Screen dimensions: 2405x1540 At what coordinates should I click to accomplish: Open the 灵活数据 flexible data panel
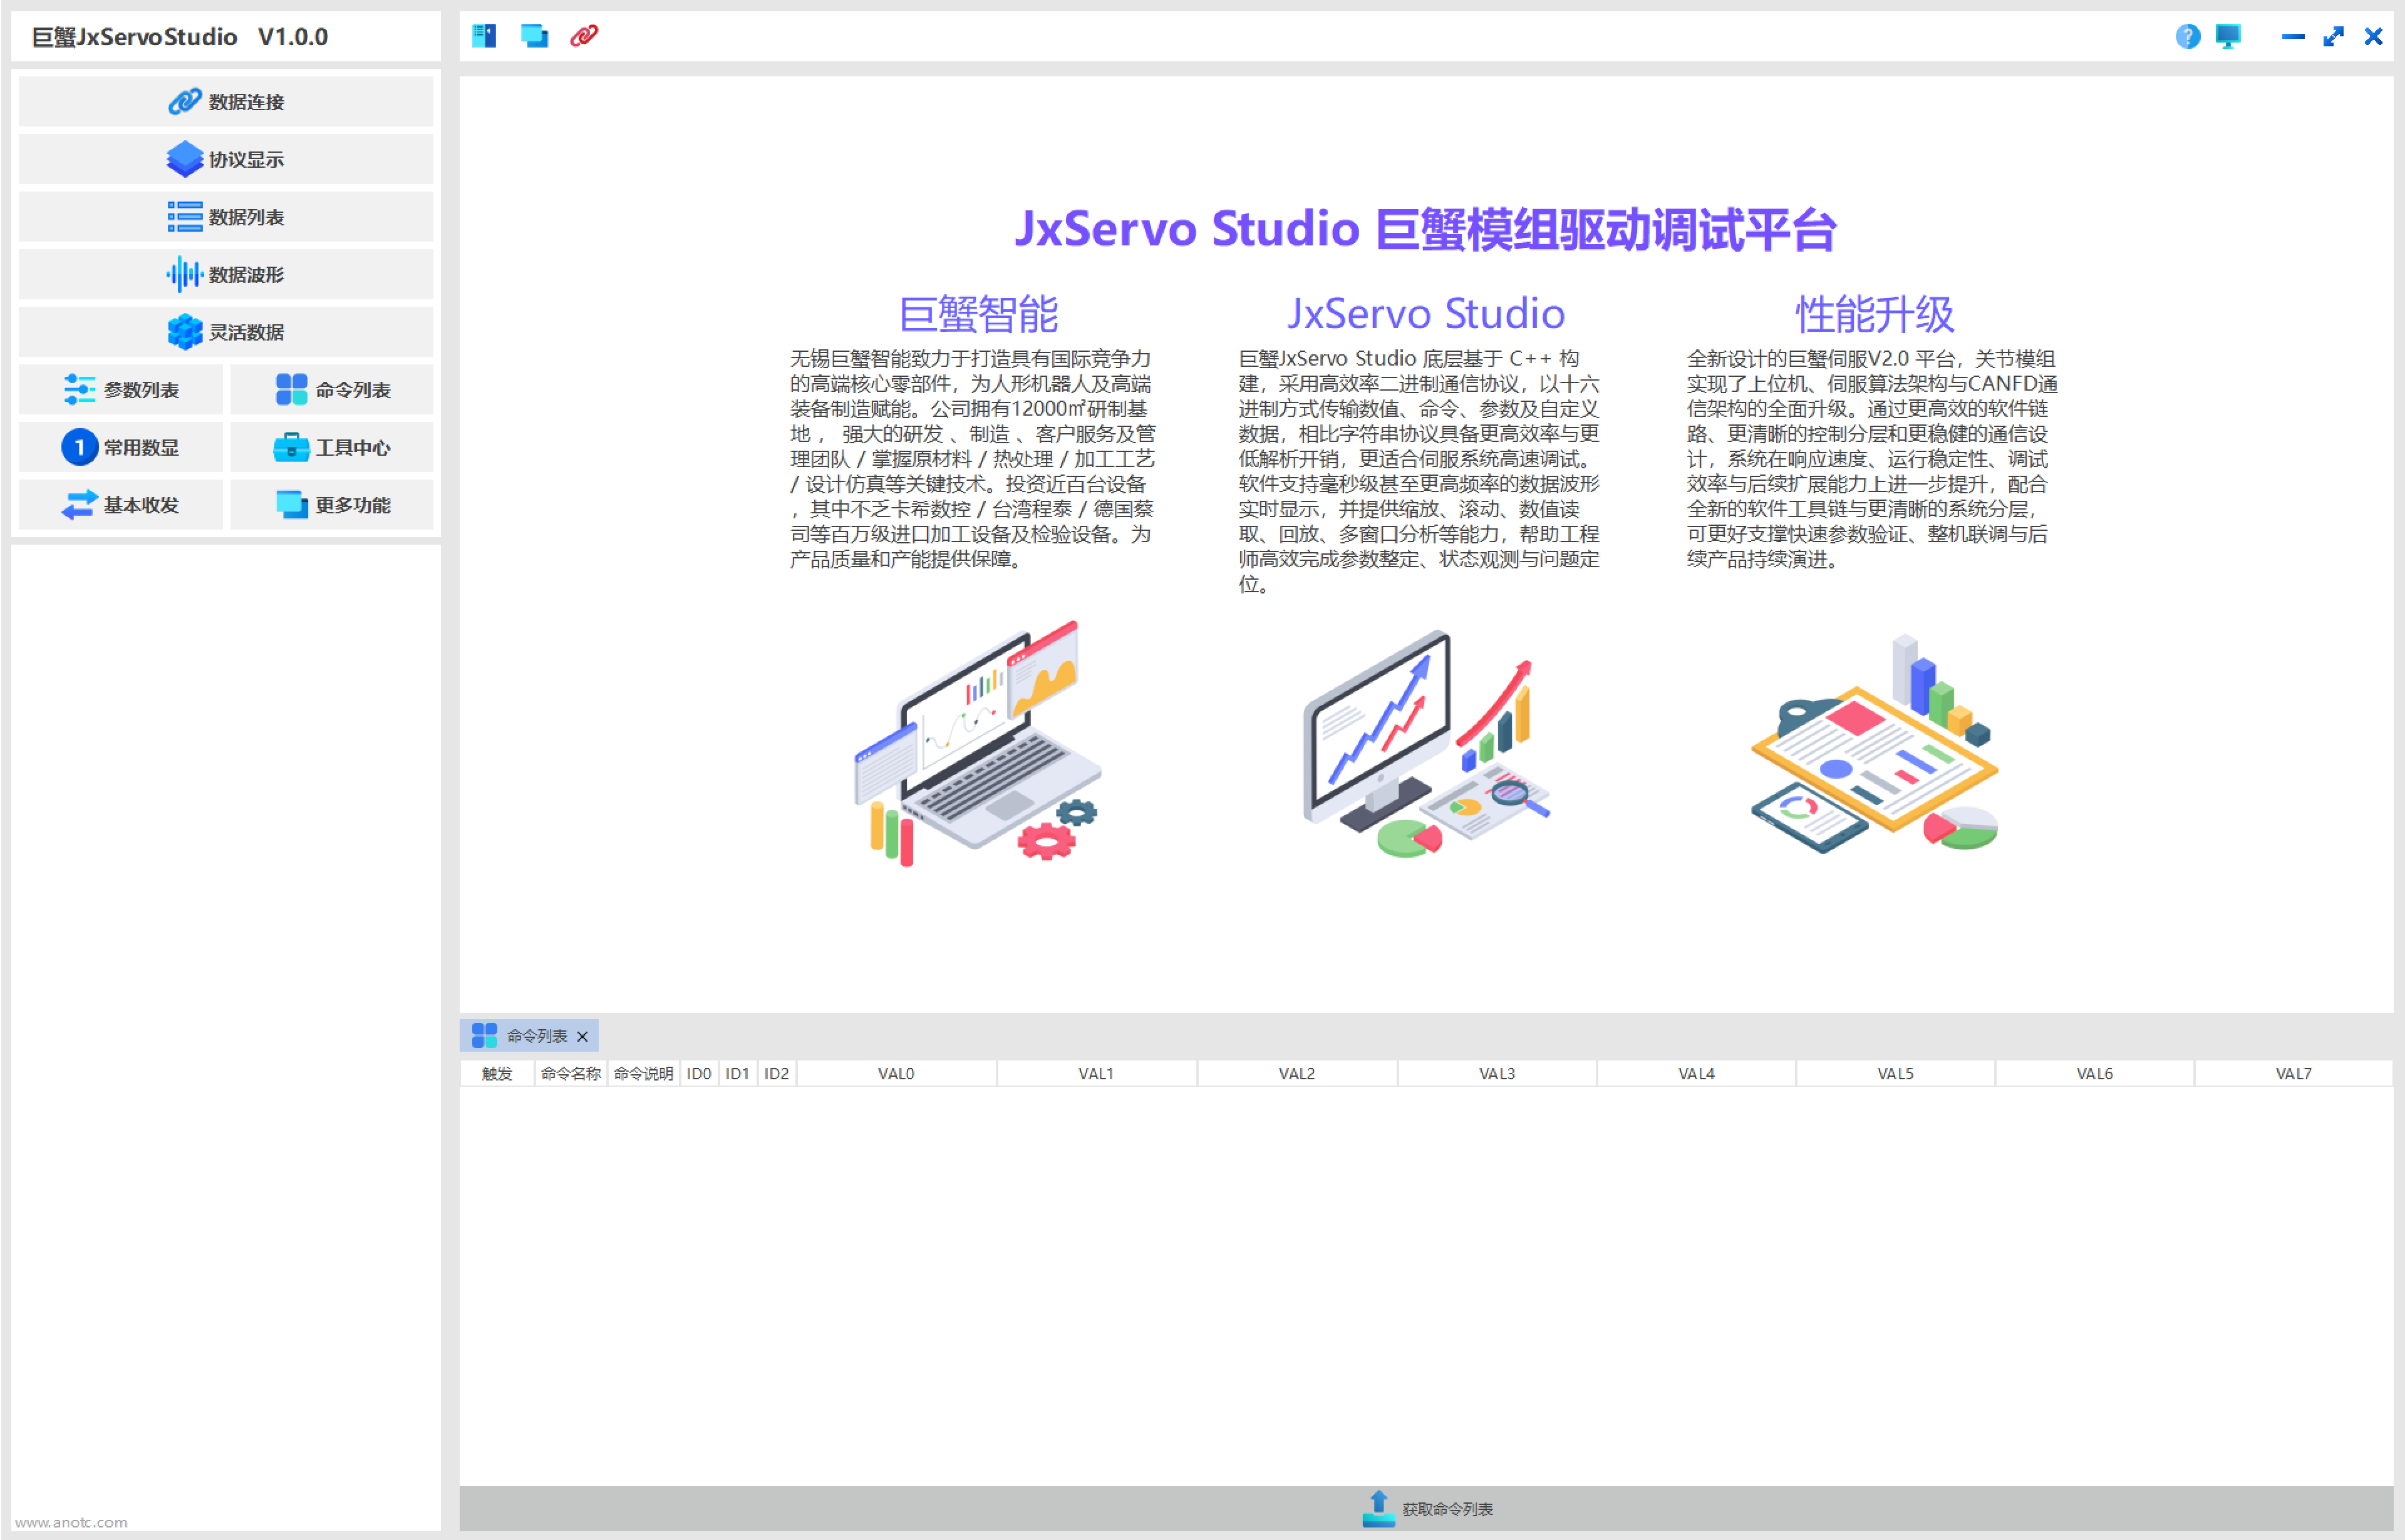point(225,331)
